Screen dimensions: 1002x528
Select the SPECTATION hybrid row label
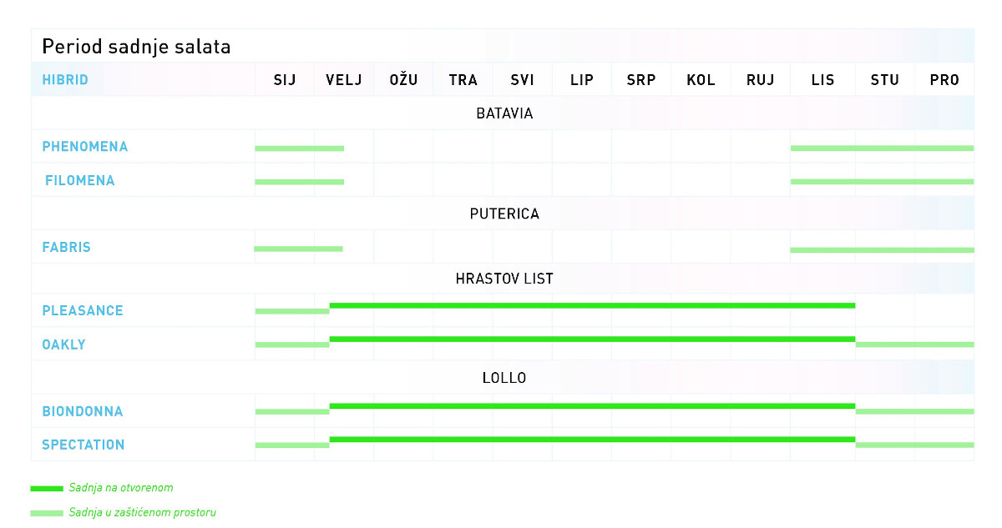pyautogui.click(x=83, y=445)
